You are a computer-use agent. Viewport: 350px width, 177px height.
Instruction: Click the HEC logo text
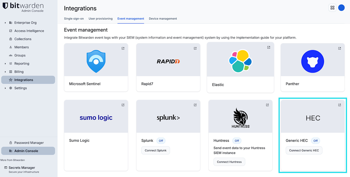pos(313,118)
